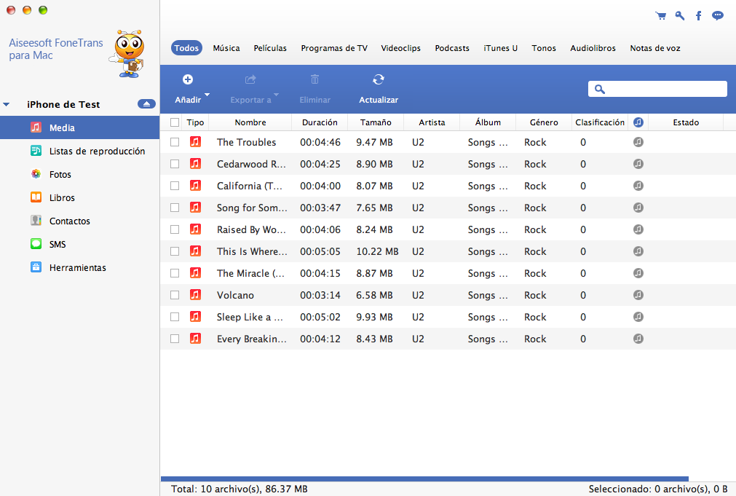
Task: Check the box for Volcano
Action: tap(175, 295)
